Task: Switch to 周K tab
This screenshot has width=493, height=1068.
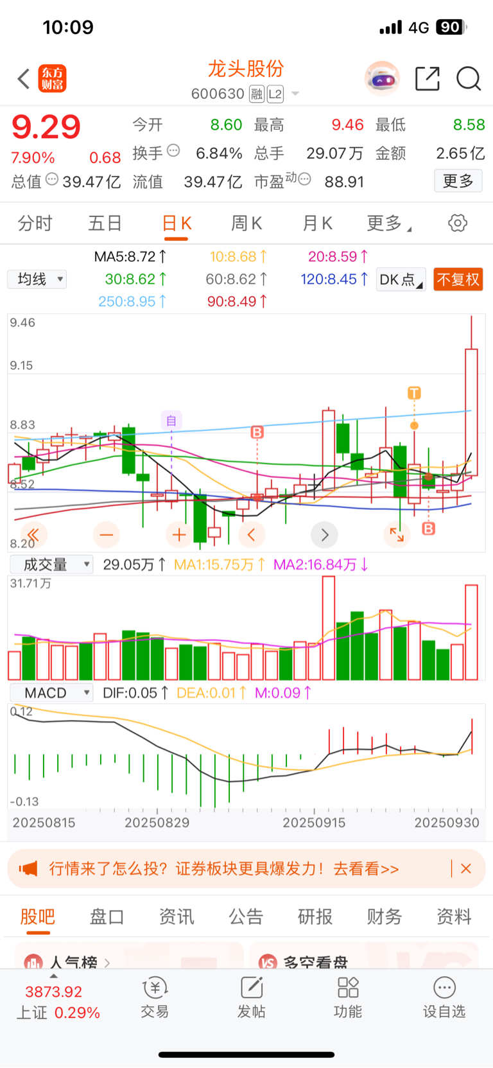Action: (x=246, y=223)
